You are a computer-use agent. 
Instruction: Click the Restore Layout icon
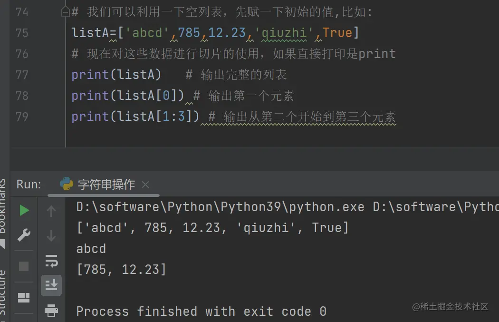click(24, 298)
